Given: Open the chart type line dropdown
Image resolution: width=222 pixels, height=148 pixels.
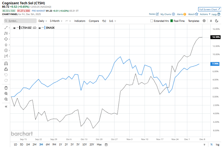Looking at the screenshot, I should (x=68, y=21).
